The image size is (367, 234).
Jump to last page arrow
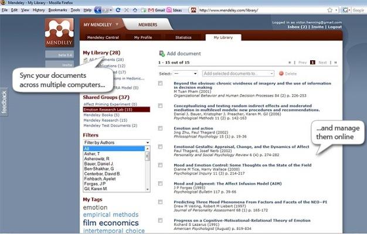[x=335, y=63]
